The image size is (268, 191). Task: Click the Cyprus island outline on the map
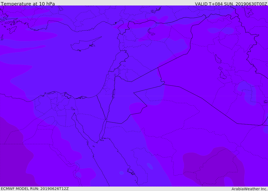(86, 44)
